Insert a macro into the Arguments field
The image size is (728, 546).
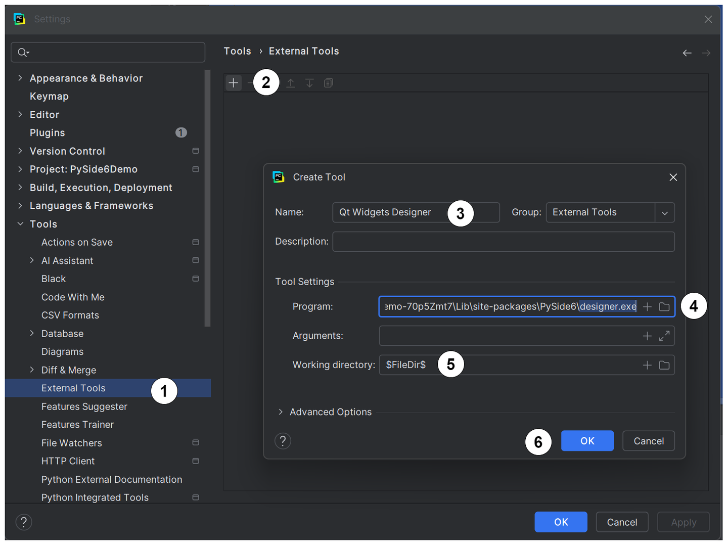click(647, 336)
